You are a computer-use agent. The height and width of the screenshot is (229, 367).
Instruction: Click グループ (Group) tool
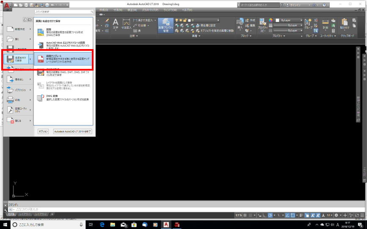308,24
